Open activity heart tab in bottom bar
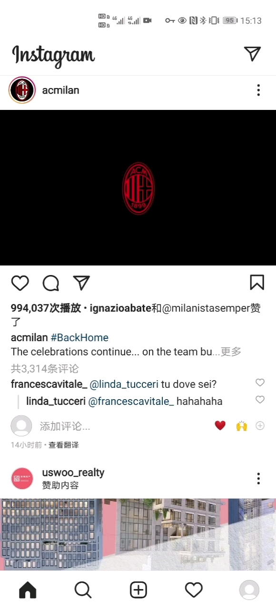276x609 pixels. 194,590
